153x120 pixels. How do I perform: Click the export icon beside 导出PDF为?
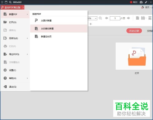5,54
